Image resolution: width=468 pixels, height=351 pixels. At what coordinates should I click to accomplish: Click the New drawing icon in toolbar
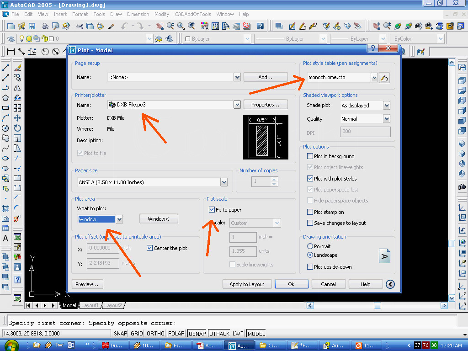coord(11,26)
